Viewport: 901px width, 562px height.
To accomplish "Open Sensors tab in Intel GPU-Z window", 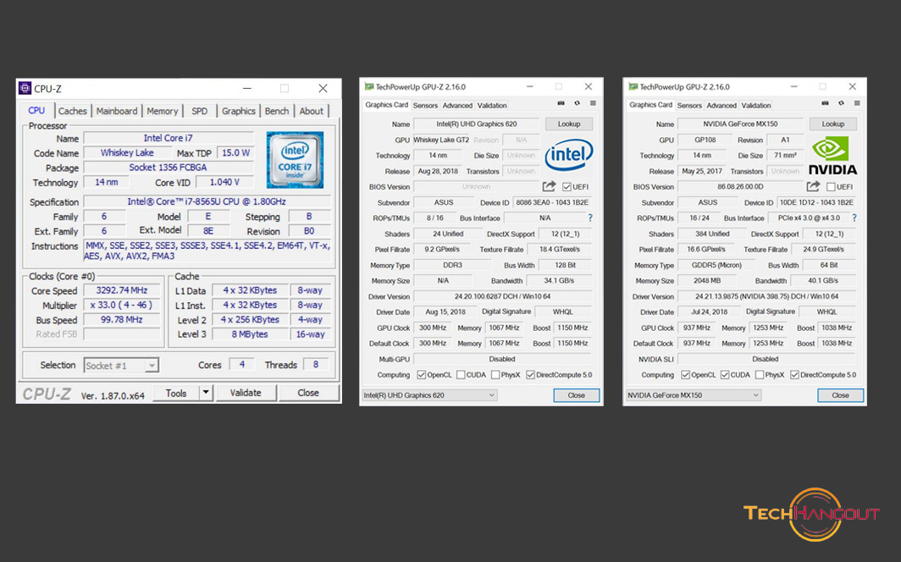I will pyautogui.click(x=425, y=106).
